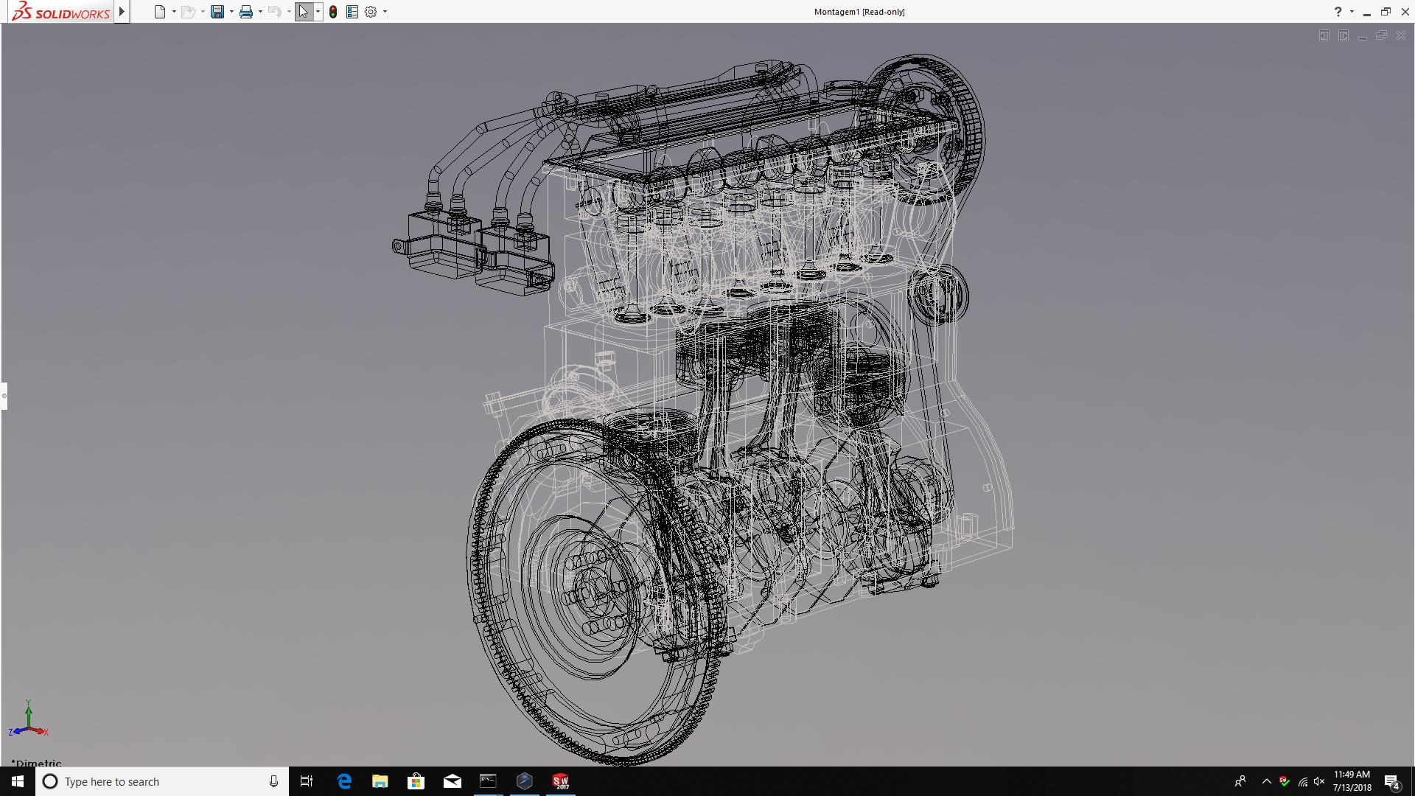1415x796 pixels.
Task: Click the left panel splitter handle
Action: click(4, 396)
